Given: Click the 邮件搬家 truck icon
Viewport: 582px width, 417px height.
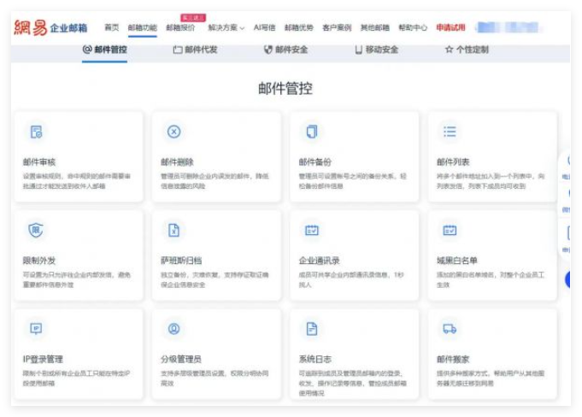Looking at the screenshot, I should pos(450,329).
